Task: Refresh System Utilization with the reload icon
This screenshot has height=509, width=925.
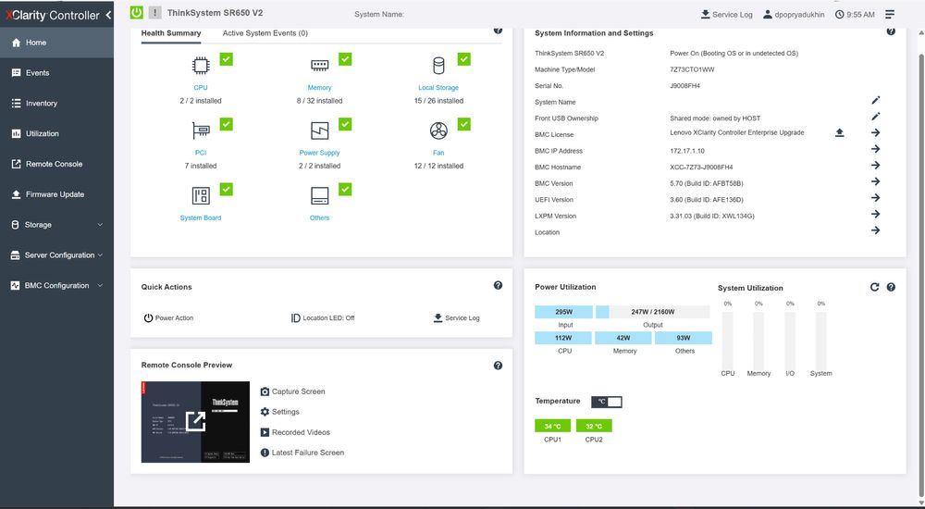Action: pos(874,287)
